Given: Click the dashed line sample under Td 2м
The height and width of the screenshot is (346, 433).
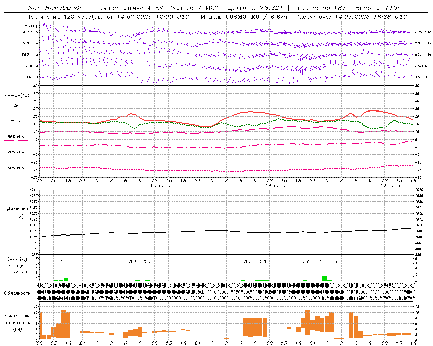Looking at the screenshot, I should 15,125.
